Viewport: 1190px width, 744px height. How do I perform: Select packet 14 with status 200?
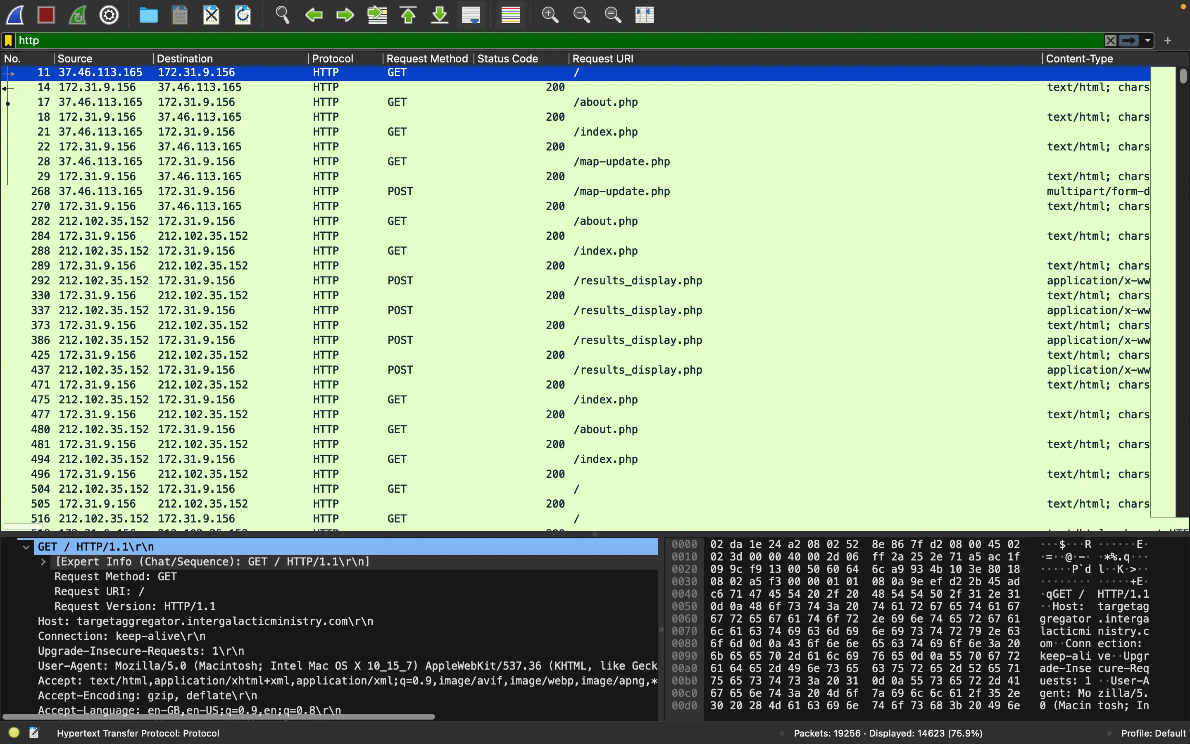pyautogui.click(x=575, y=87)
